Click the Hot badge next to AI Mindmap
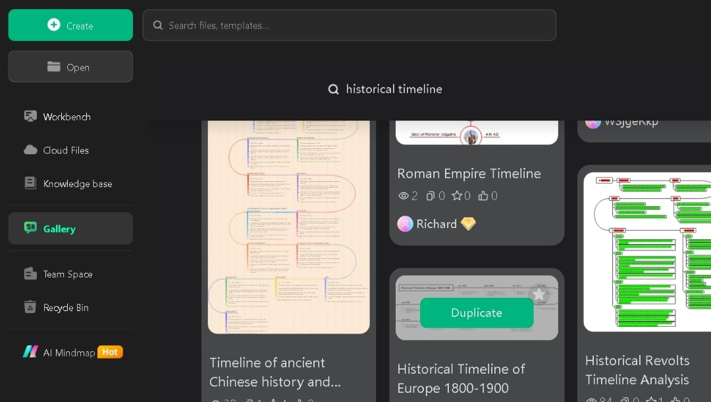 [x=110, y=352]
